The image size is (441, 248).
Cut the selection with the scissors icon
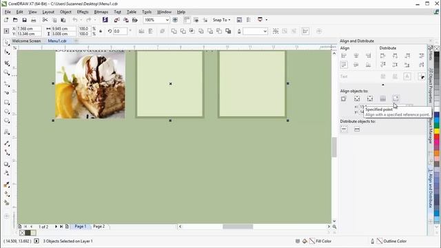tap(45, 20)
